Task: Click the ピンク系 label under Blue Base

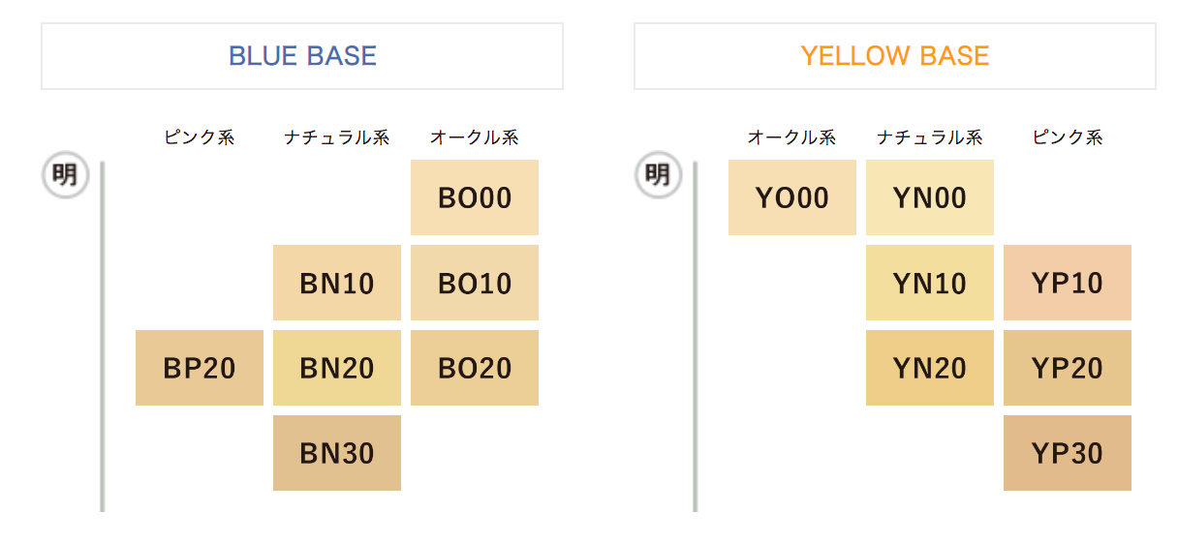Action: [200, 137]
